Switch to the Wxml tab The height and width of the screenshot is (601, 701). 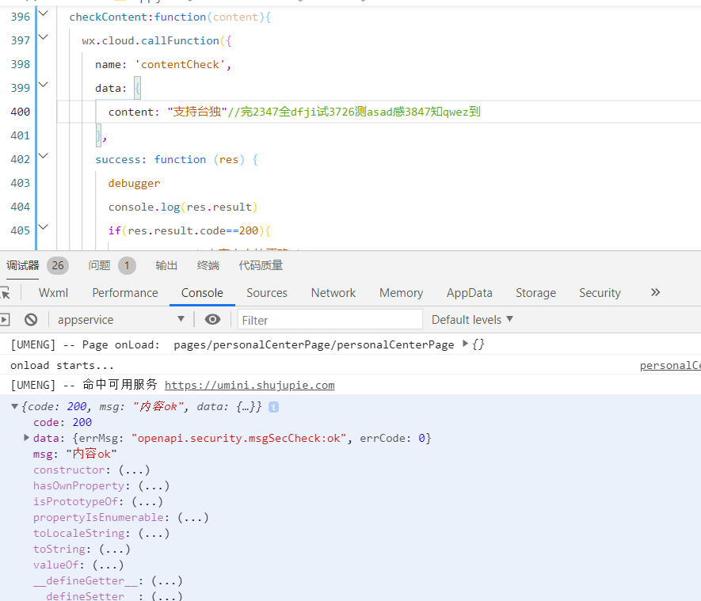coord(53,293)
